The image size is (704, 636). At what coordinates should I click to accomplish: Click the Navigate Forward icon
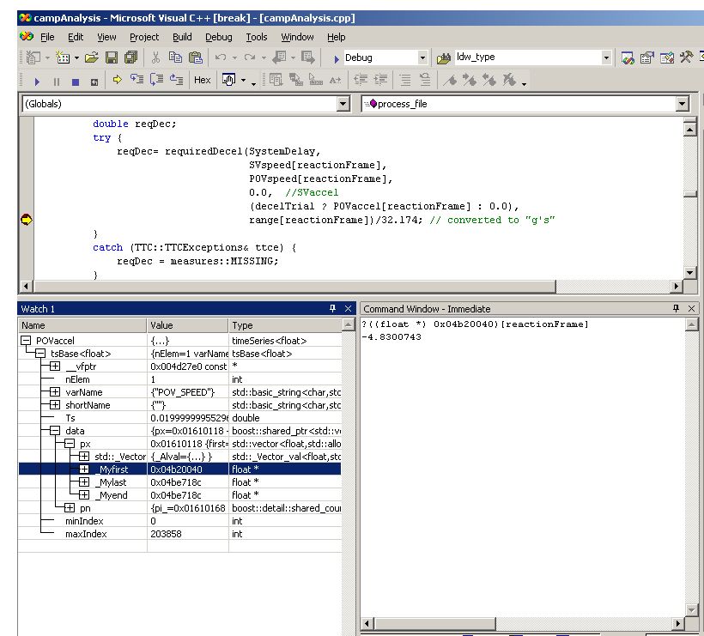click(308, 57)
